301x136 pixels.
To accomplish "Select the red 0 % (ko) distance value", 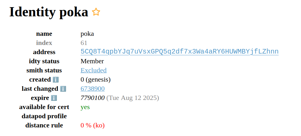I will pos(93,125).
